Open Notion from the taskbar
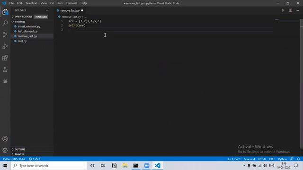Screen dimensions: 303x170 pos(114,166)
